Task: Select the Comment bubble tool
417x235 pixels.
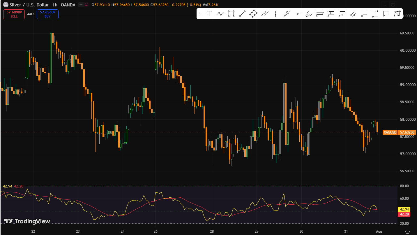Action: [386, 14]
